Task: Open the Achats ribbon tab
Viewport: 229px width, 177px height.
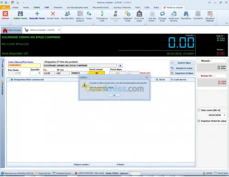Action: (x=15, y=7)
